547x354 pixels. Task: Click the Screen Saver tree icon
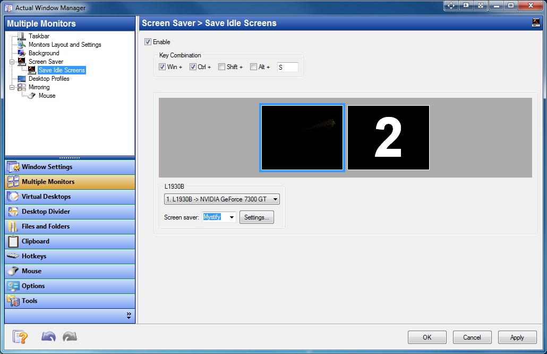pyautogui.click(x=22, y=62)
